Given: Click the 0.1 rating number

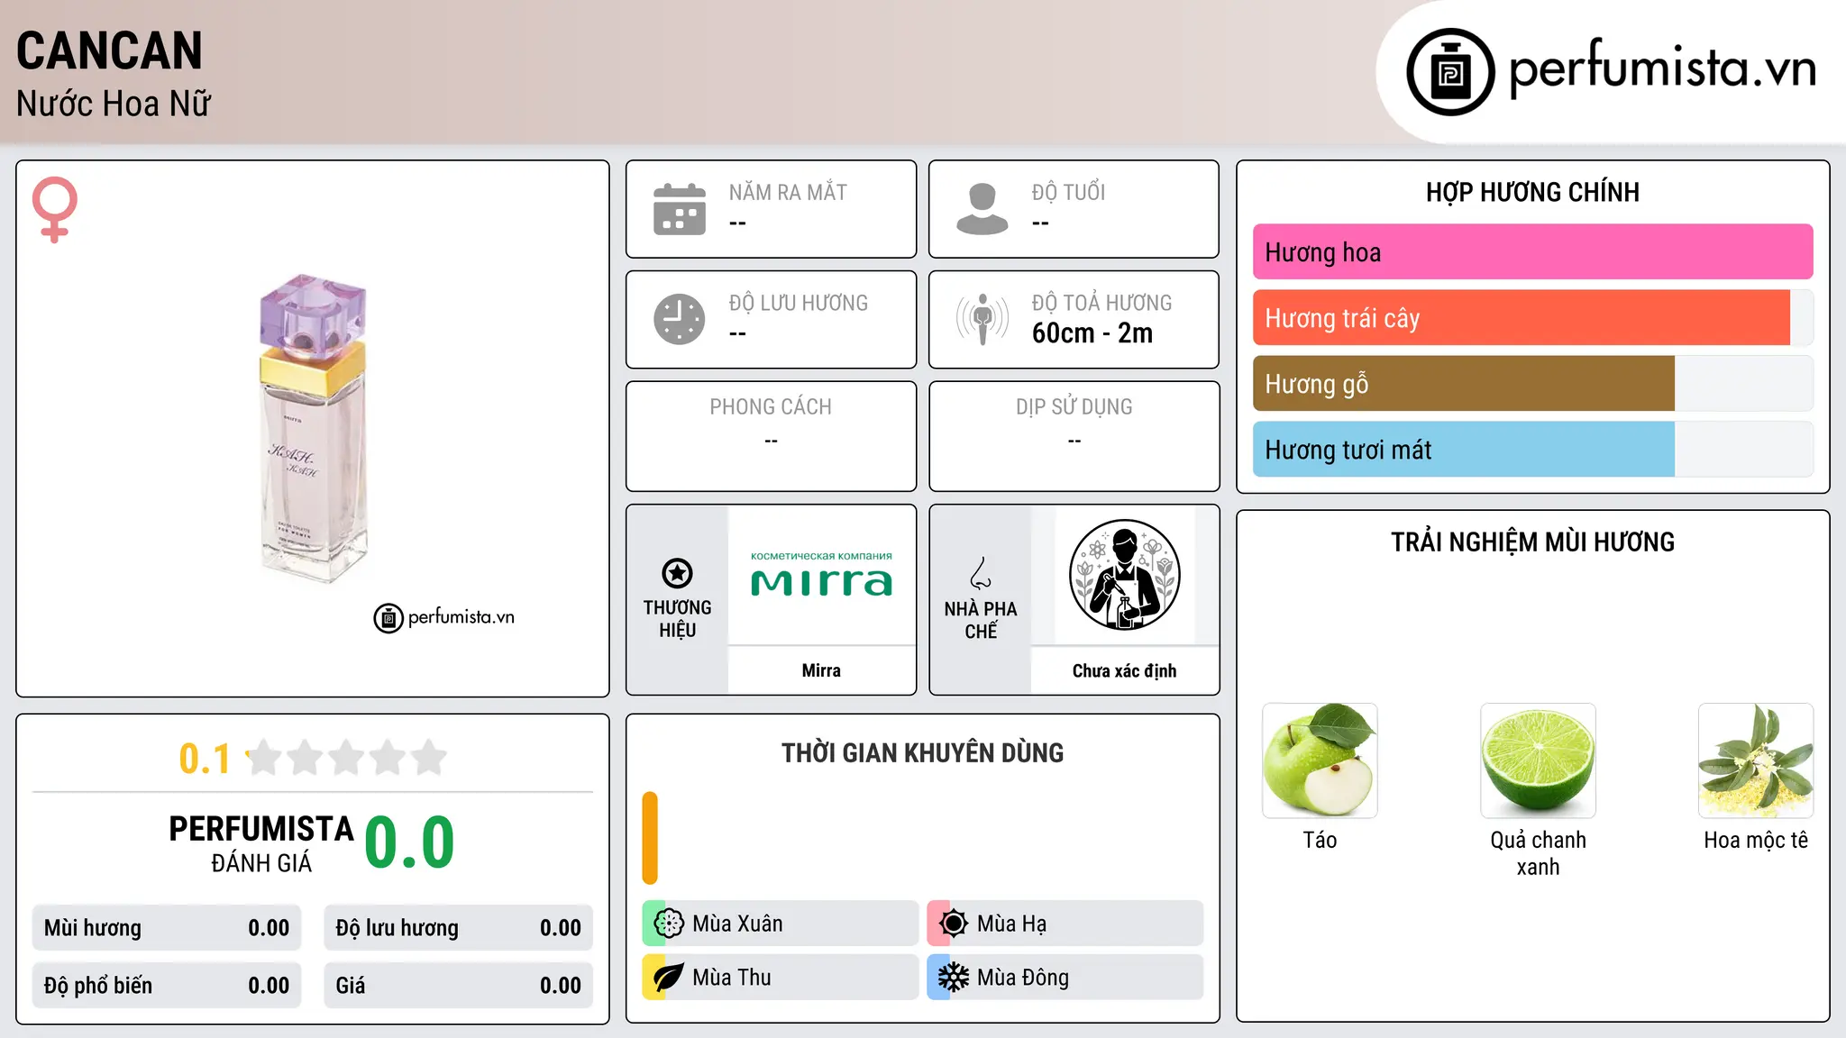Looking at the screenshot, I should [x=205, y=759].
